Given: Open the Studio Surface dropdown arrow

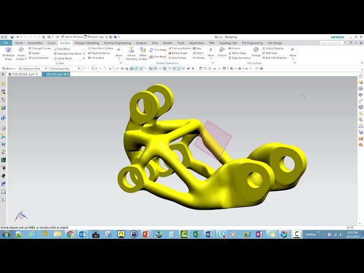Looking at the screenshot, I should pyautogui.click(x=25, y=59).
